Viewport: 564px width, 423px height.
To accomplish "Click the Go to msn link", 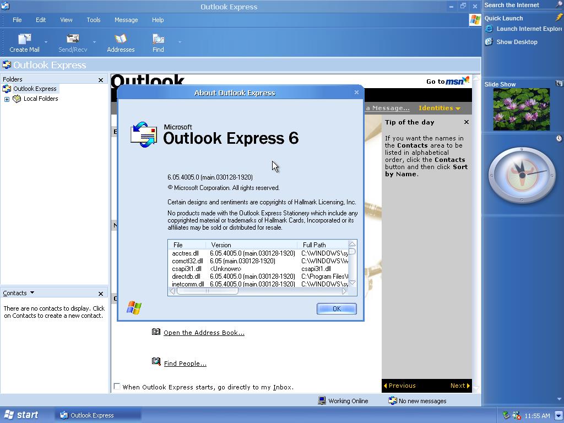I will tap(448, 81).
